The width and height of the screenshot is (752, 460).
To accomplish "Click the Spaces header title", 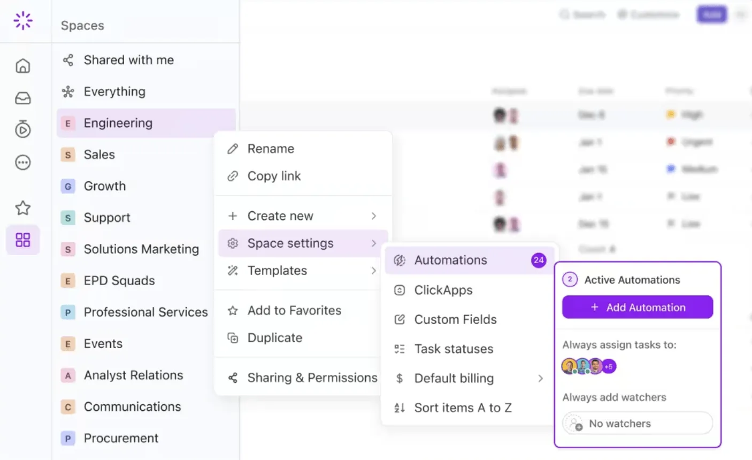I will (x=82, y=26).
